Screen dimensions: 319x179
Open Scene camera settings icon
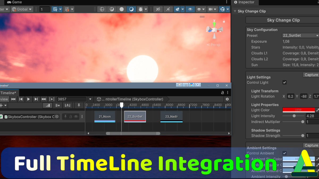coord(211,9)
